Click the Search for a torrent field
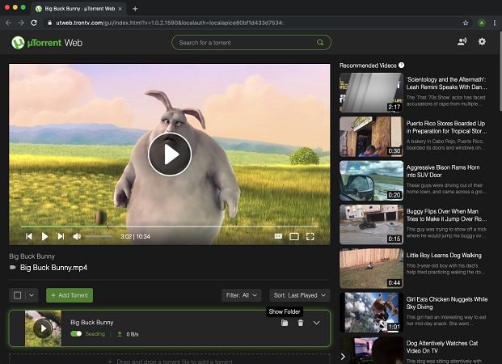This screenshot has width=502, height=364. (251, 42)
